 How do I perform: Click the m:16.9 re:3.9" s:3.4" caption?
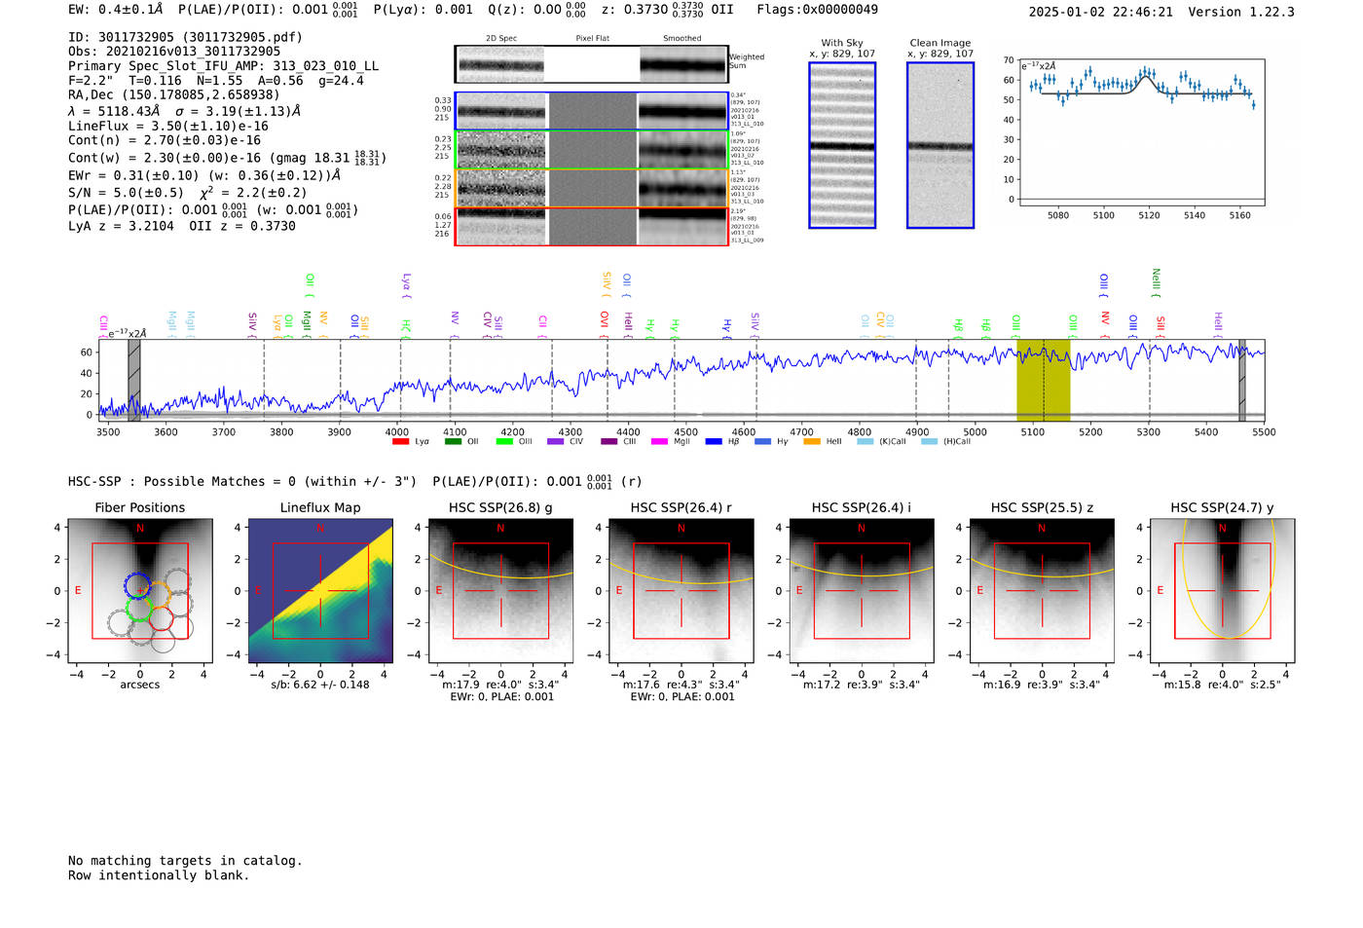pyautogui.click(x=1042, y=685)
